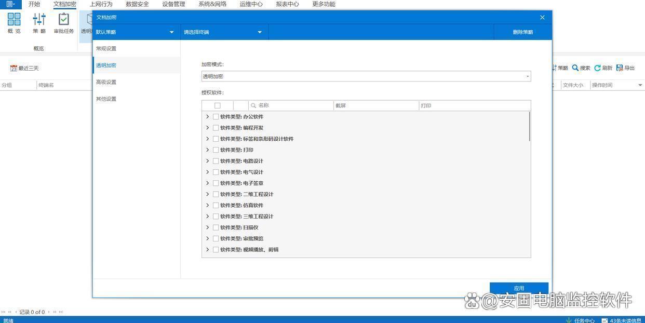Open the 任务中心 icon in status bar
Screen dimensions: 645x323
tap(569, 320)
